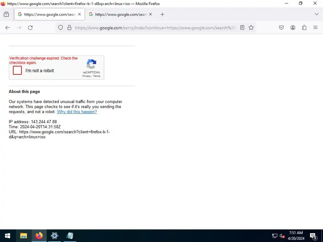
Task: Open the Extensions puzzle icon
Action: [304, 28]
